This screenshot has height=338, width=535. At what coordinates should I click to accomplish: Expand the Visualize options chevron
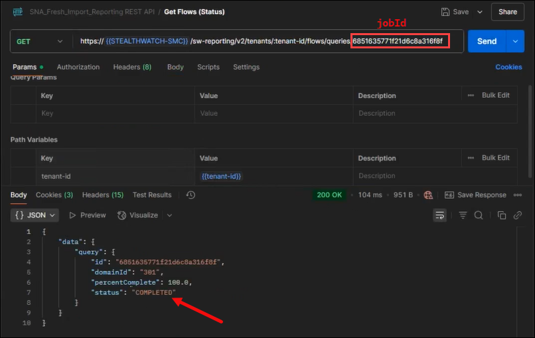coord(169,215)
